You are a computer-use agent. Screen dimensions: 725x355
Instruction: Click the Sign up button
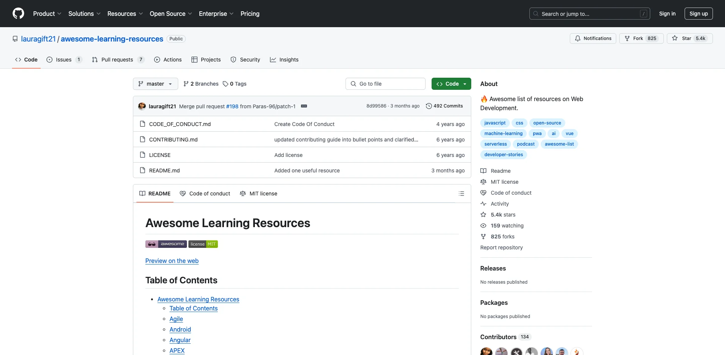(x=699, y=14)
